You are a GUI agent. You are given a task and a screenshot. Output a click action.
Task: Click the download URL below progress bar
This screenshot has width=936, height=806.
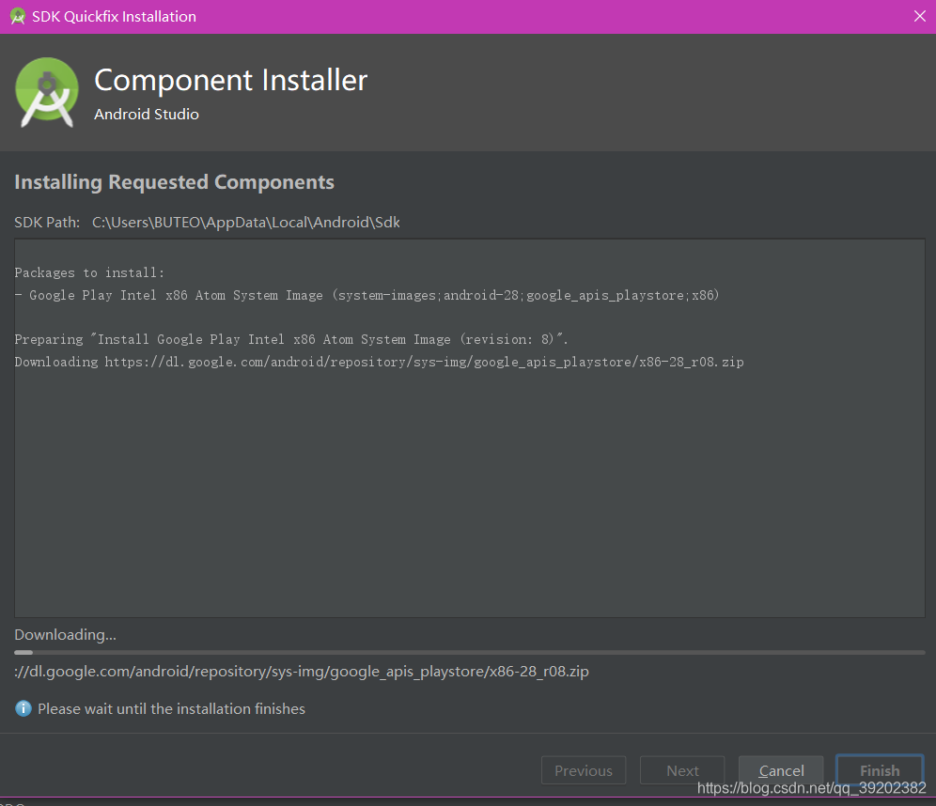point(302,671)
